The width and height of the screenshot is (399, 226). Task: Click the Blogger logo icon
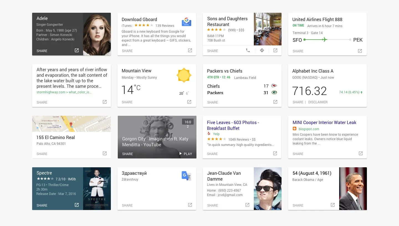coord(295,129)
